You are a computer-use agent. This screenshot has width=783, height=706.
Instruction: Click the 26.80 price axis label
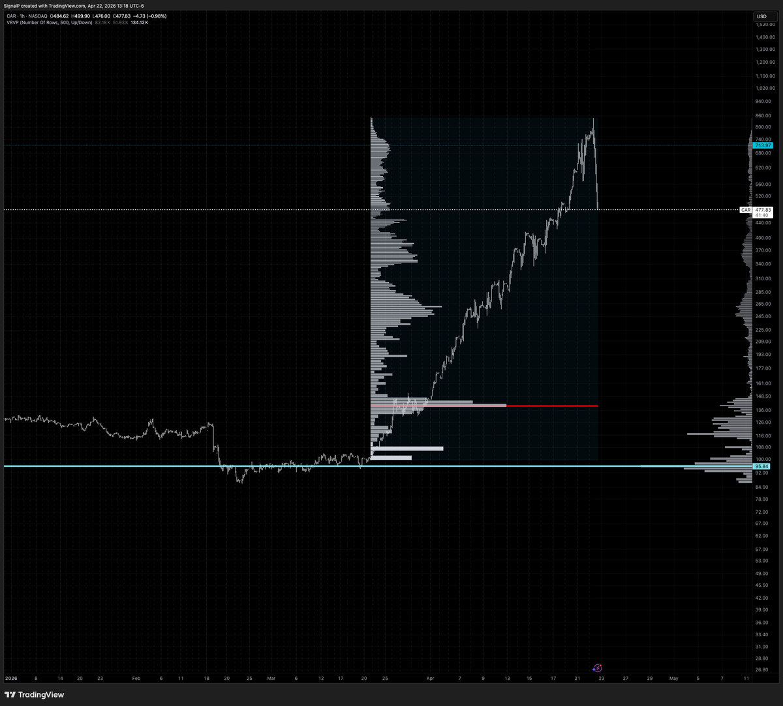coord(761,669)
